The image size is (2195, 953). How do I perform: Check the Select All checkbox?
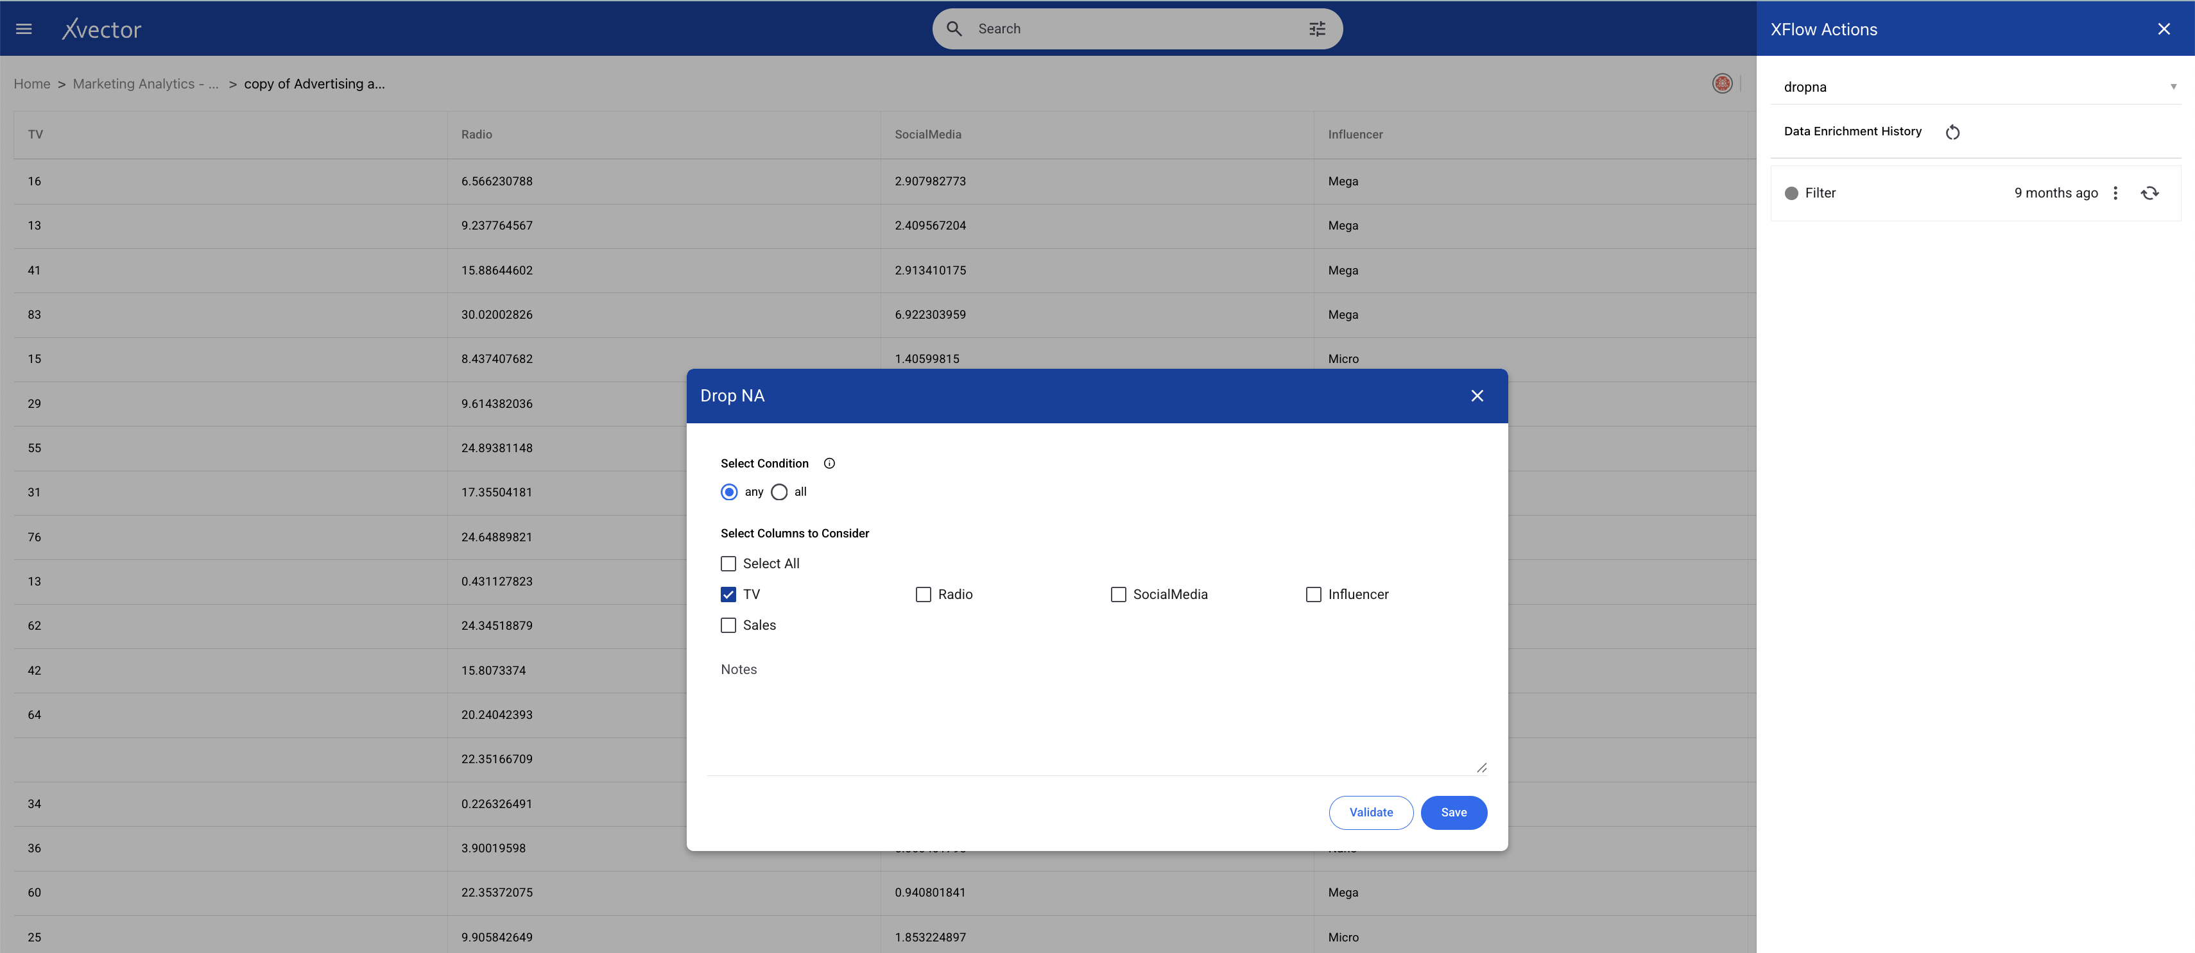(728, 564)
